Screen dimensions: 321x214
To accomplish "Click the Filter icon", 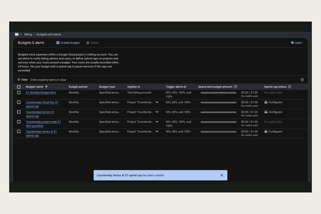I will (x=19, y=80).
